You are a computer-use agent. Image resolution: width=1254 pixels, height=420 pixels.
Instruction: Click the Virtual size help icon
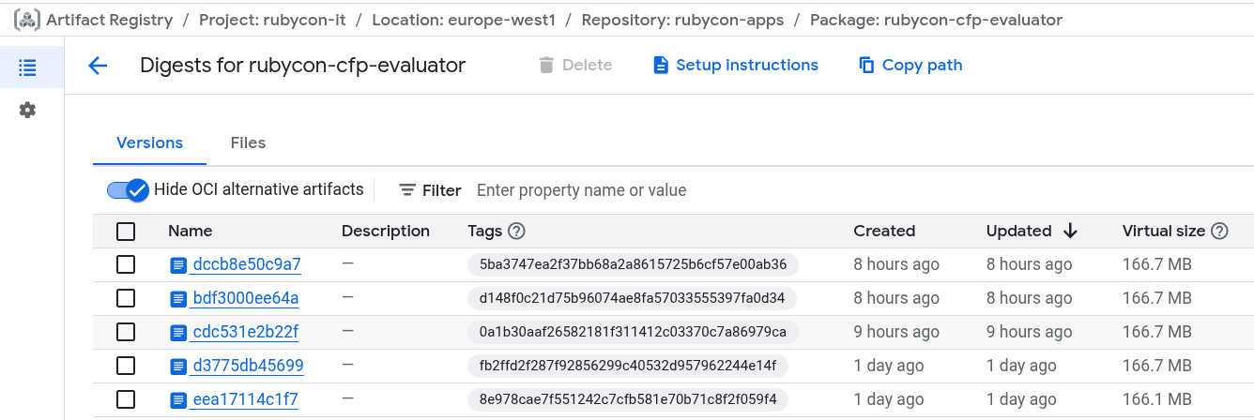click(x=1219, y=232)
